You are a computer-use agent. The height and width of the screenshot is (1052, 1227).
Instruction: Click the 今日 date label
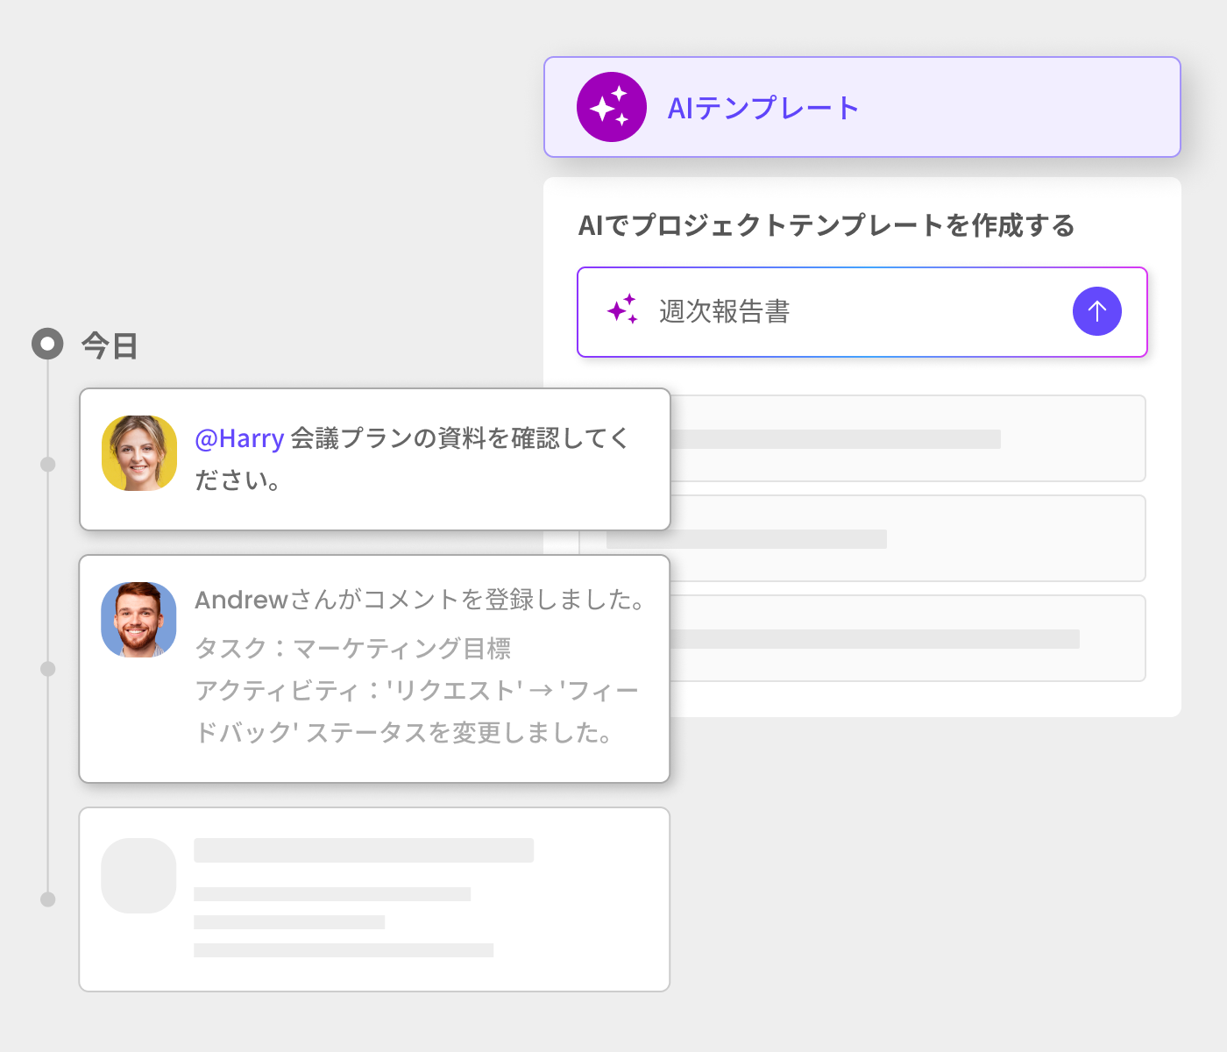(x=110, y=345)
